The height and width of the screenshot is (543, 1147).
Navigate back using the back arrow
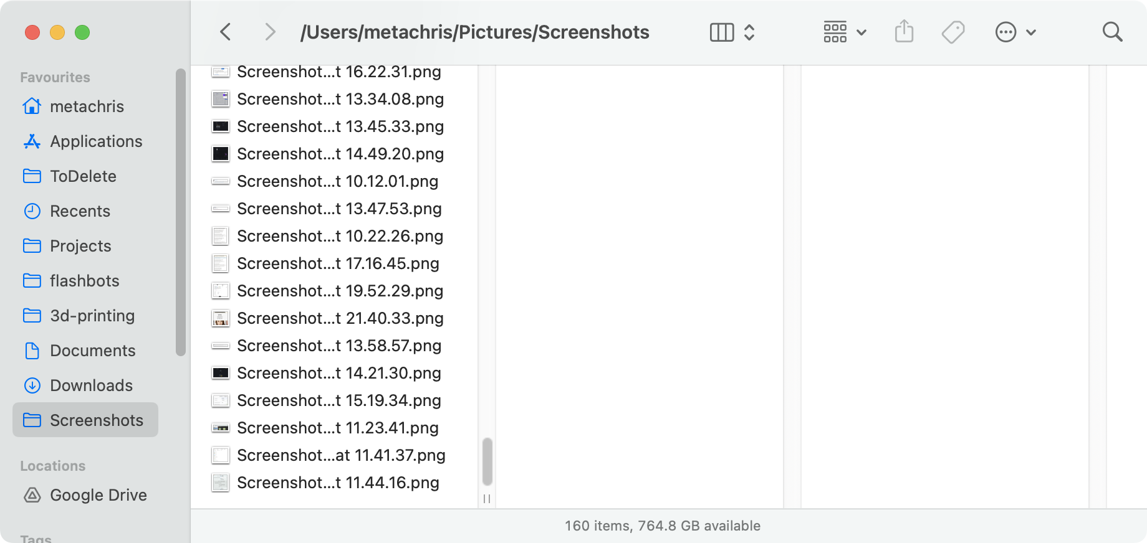pyautogui.click(x=226, y=32)
